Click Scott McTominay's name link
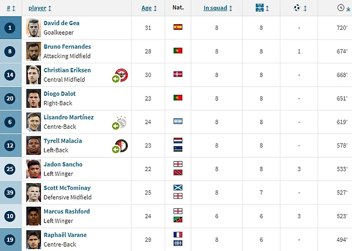 (x=67, y=188)
